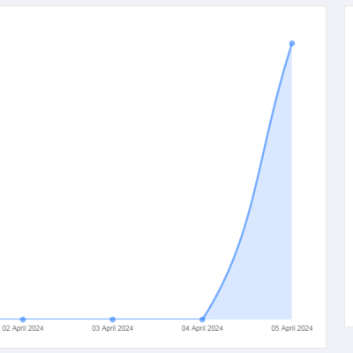The height and width of the screenshot is (353, 353).
Task: Click flat line between 02 and 03 April
Action: [68, 319]
